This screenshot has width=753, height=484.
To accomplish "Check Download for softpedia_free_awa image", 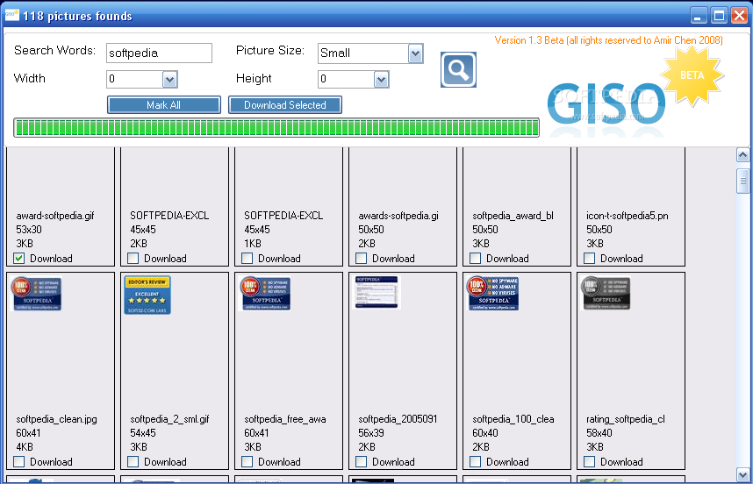I will tap(247, 462).
